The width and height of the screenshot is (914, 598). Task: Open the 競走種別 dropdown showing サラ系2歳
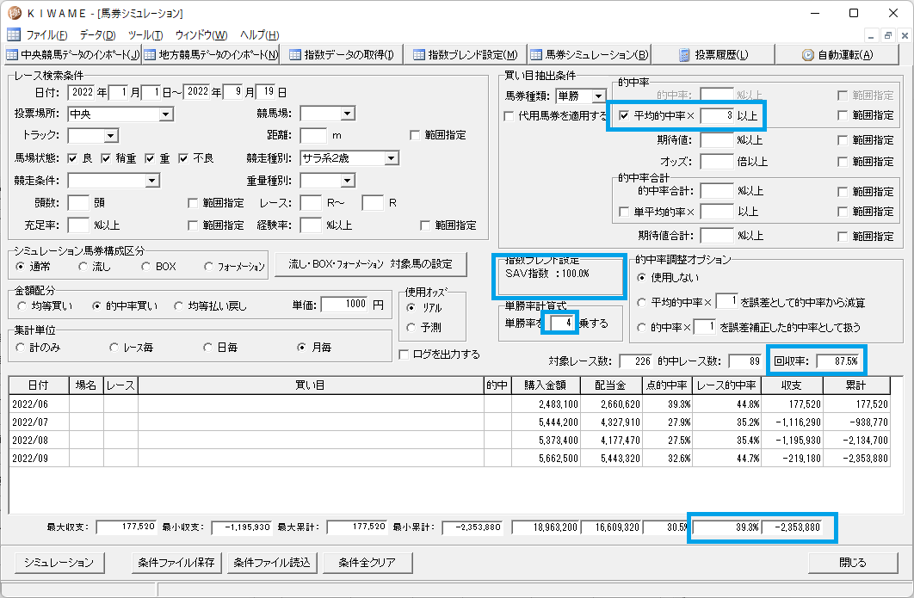pyautogui.click(x=392, y=158)
